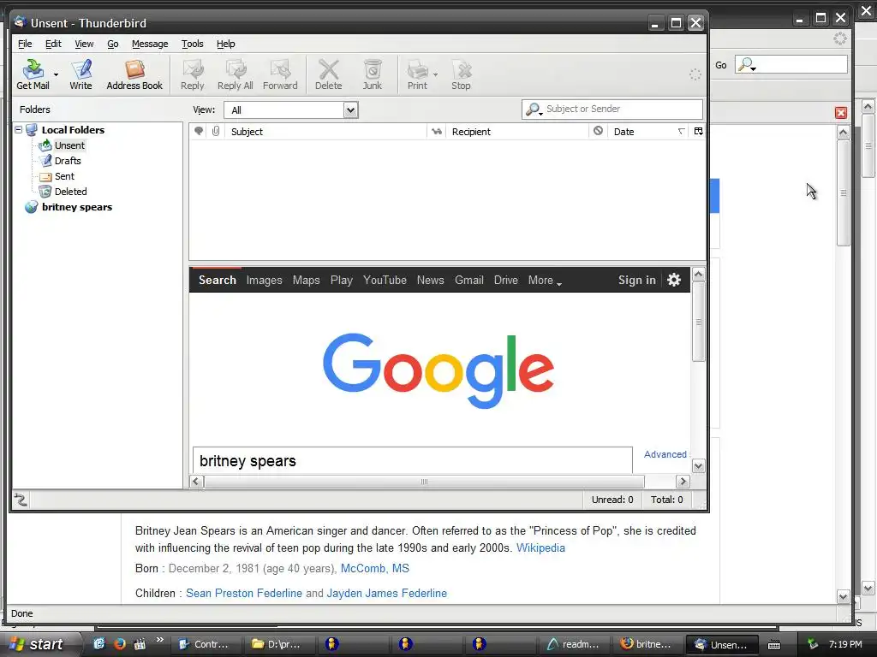This screenshot has height=657, width=877.
Task: Click the Delete toolbar icon
Action: (328, 75)
